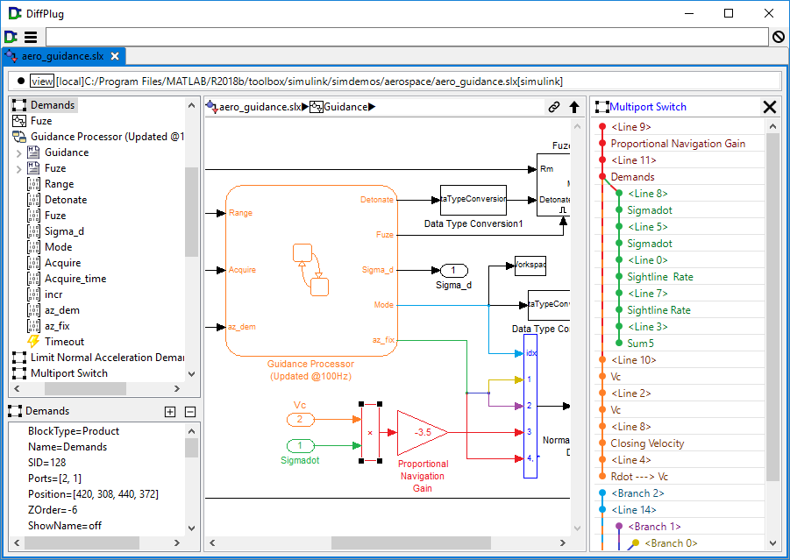Select the Acquire_time data item
Screen dimensions: 790x560
75,279
